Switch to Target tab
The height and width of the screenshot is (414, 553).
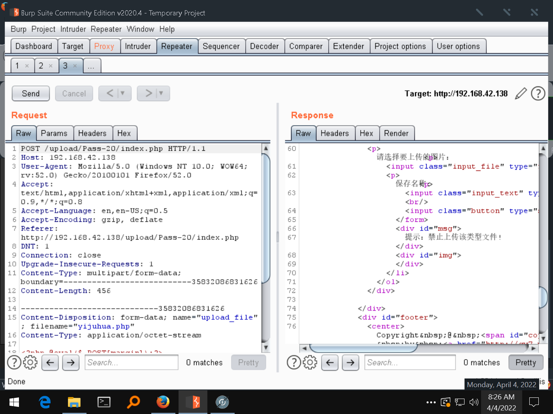pyautogui.click(x=73, y=46)
